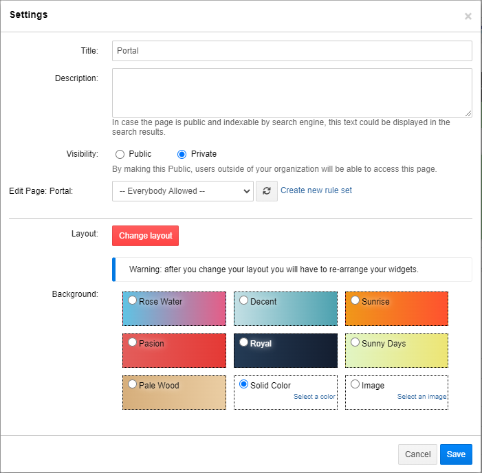Click Select a color link
Viewport: 482px width, 473px height.
click(x=314, y=397)
